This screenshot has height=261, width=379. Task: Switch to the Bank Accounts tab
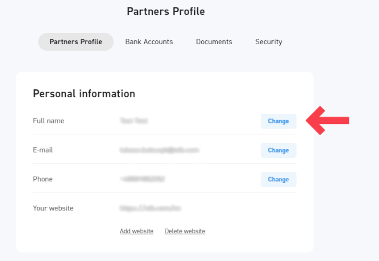tap(149, 42)
